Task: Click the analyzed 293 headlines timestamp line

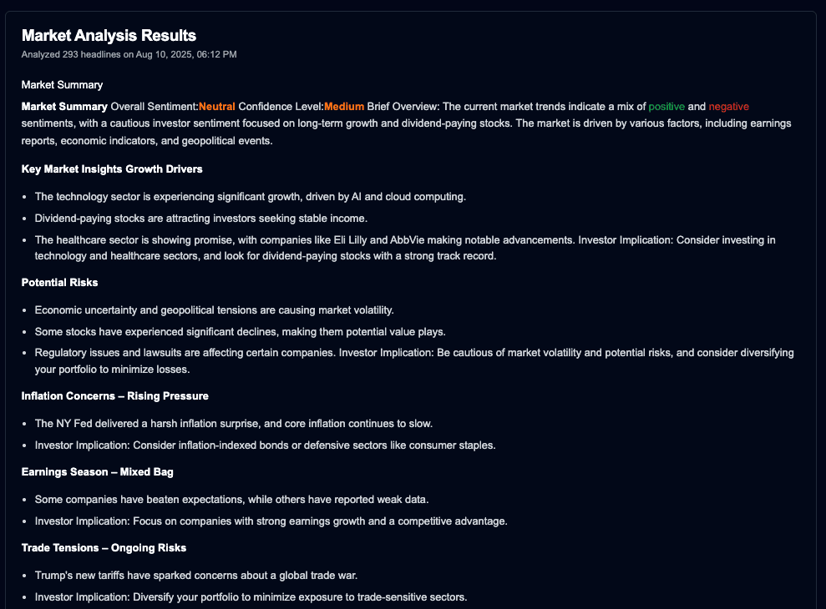Action: [129, 54]
